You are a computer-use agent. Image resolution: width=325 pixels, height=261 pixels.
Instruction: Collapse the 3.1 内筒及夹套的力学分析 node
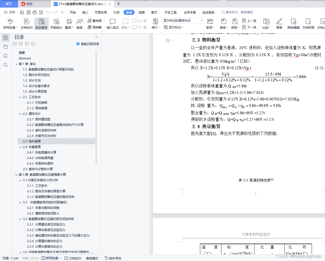[20, 180]
